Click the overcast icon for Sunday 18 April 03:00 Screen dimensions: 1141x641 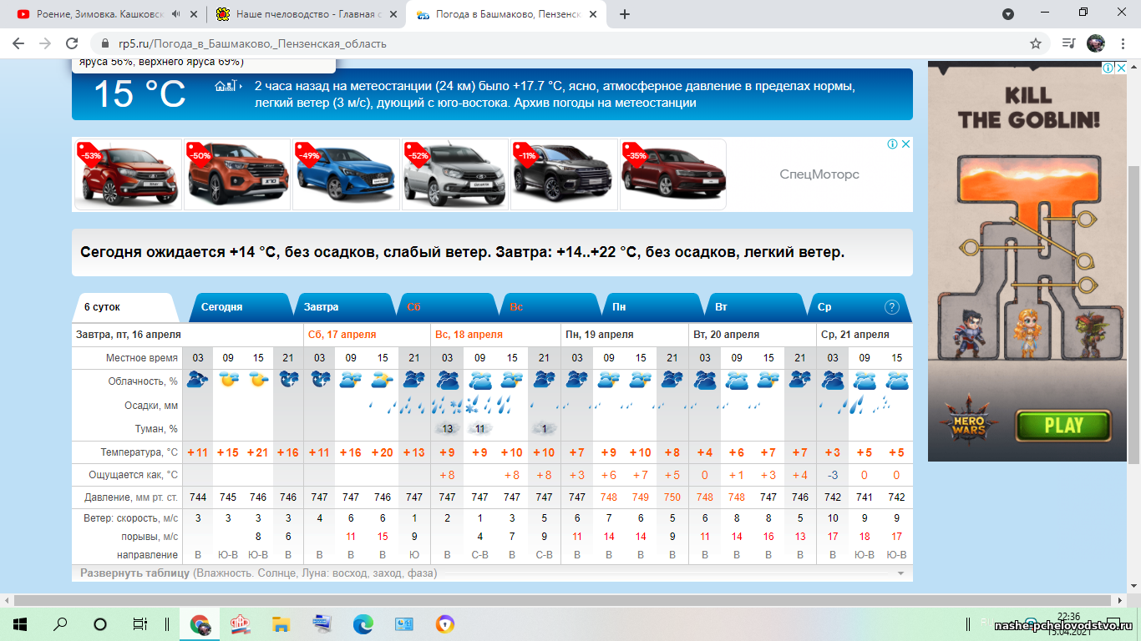[447, 381]
